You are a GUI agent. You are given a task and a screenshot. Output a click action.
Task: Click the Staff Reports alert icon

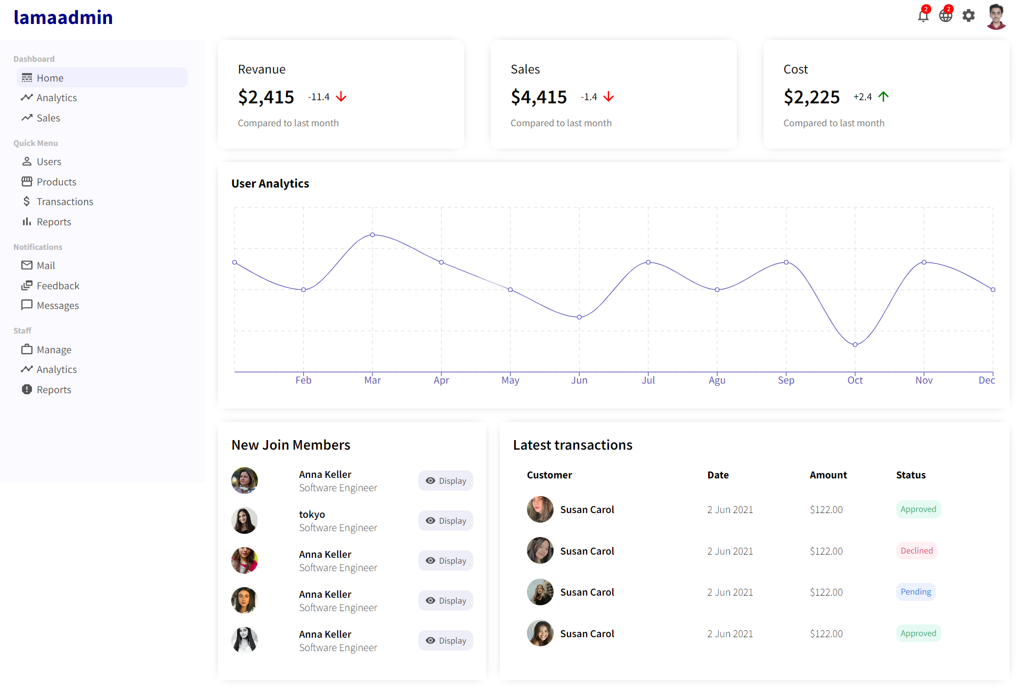click(x=27, y=389)
